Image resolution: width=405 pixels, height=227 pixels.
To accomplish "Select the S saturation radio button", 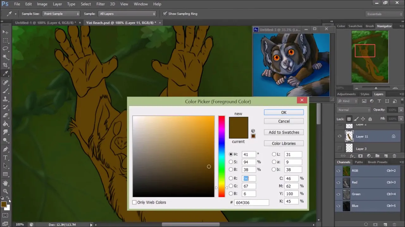I will coord(231,162).
